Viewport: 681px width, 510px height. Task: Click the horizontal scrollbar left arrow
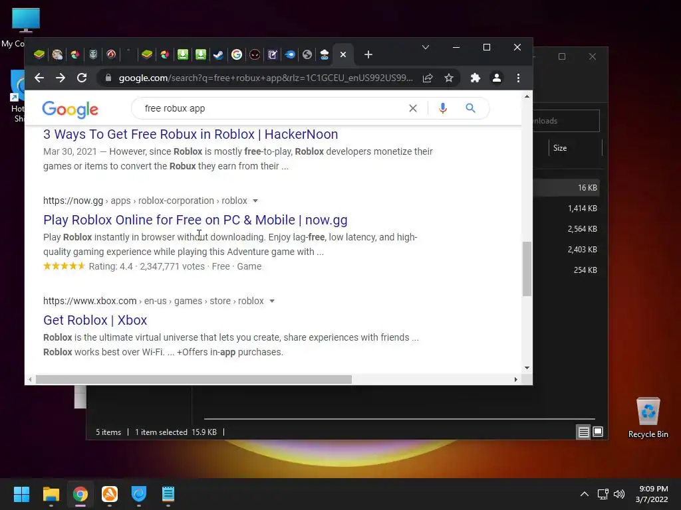click(x=29, y=379)
